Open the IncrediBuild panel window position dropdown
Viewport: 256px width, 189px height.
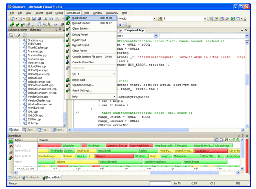(x=239, y=136)
